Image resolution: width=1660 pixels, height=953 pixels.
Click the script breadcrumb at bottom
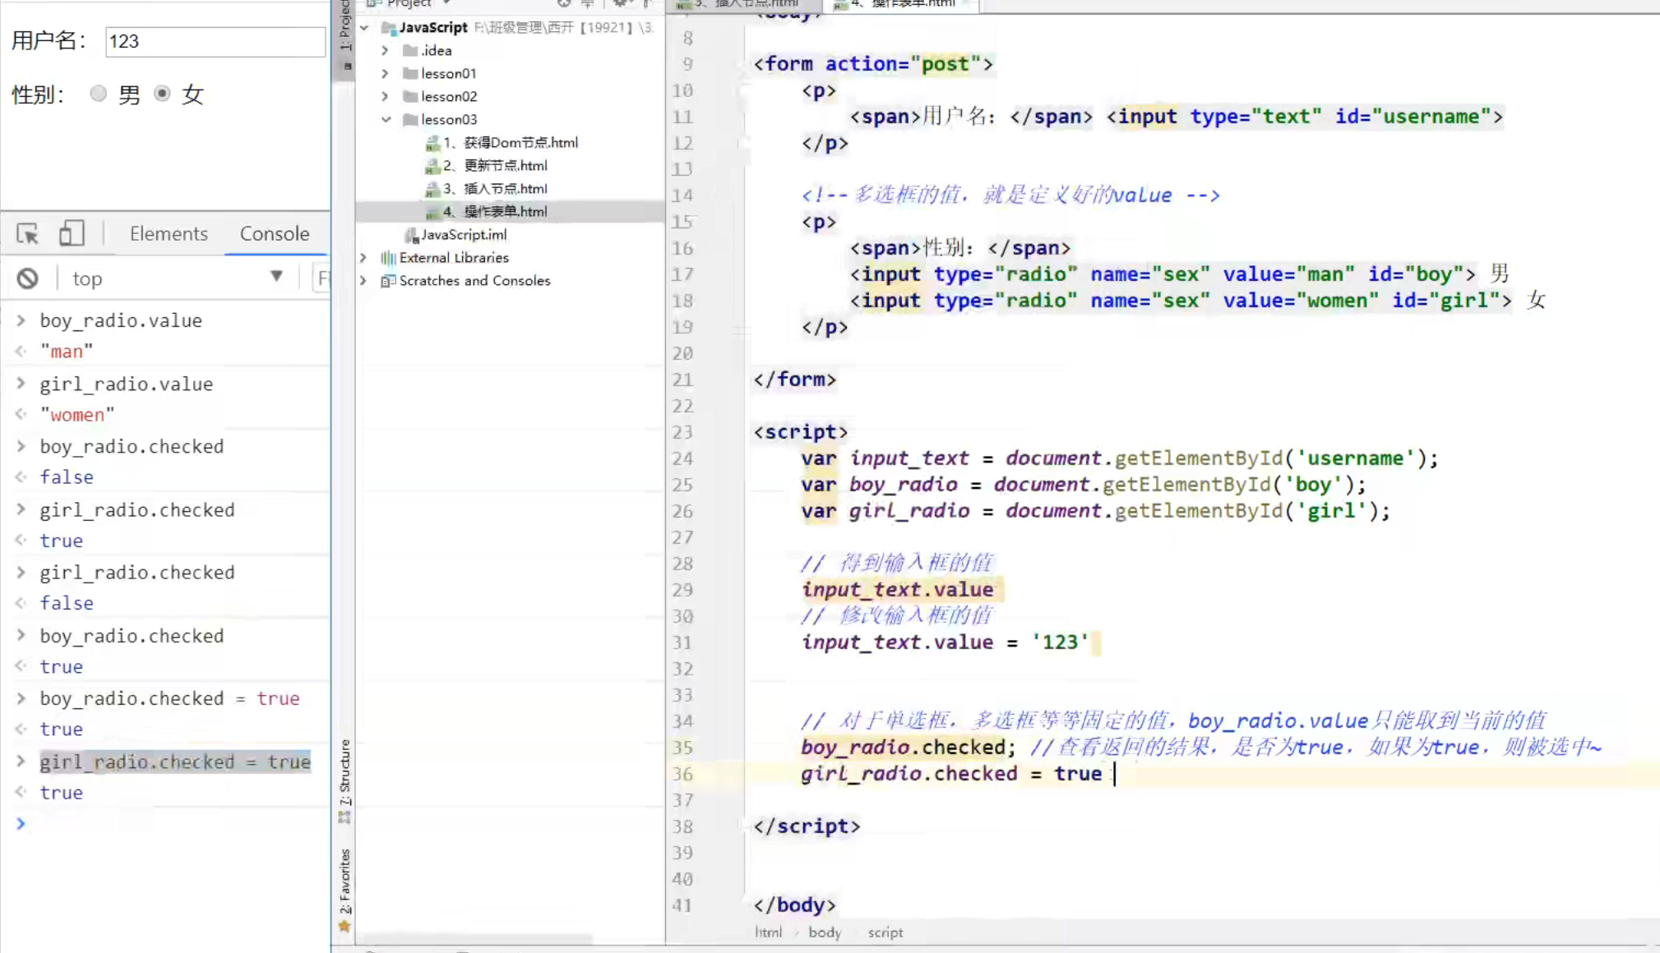pos(885,932)
